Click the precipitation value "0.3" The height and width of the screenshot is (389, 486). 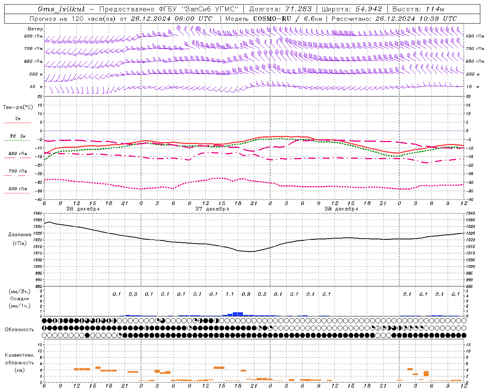click(133, 294)
